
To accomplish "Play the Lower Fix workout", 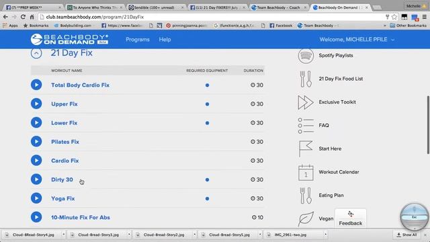I will coord(36,122).
